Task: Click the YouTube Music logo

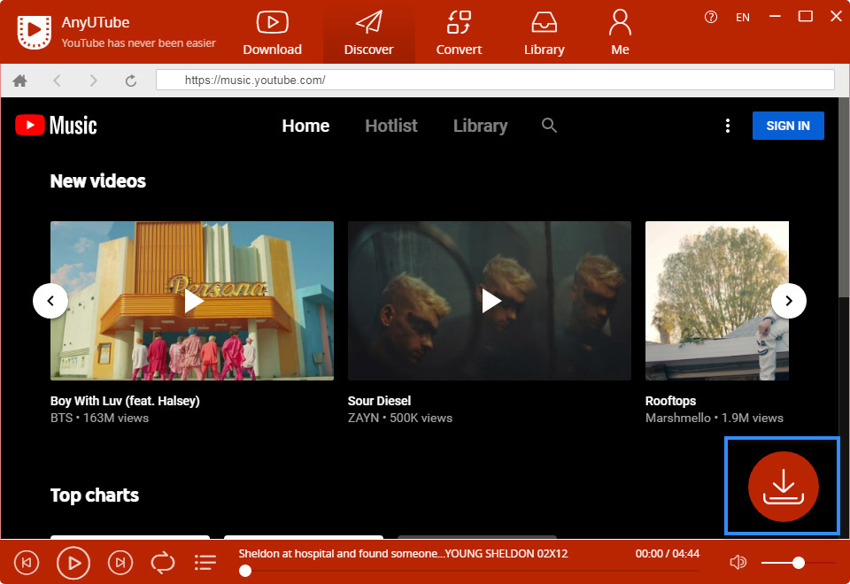Action: [57, 125]
